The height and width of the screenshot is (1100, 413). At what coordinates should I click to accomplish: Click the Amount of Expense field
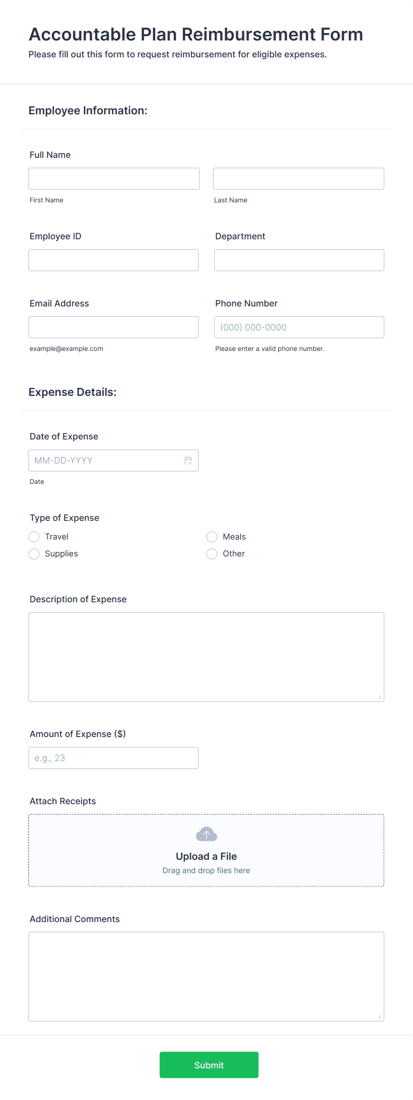pyautogui.click(x=113, y=758)
